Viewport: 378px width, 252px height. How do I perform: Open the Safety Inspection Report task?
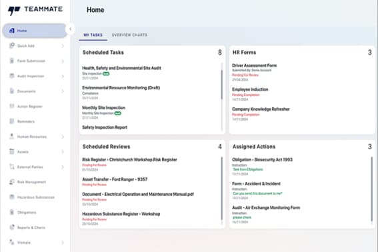[x=105, y=127]
